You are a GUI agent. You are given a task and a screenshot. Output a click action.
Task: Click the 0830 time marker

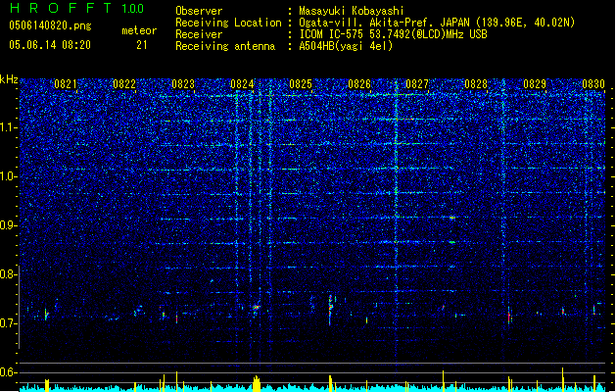pos(593,84)
